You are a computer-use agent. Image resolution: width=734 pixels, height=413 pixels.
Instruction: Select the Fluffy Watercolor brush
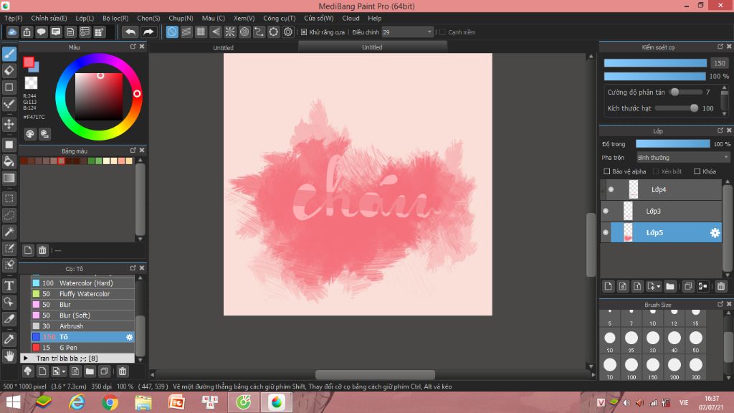83,294
